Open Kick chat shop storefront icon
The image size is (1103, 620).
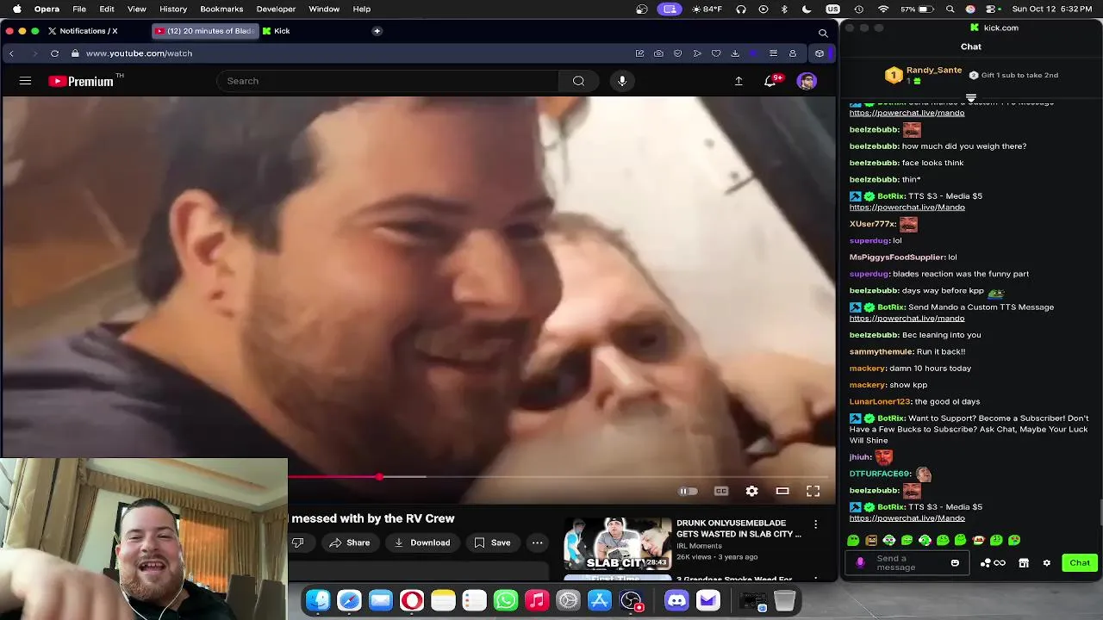click(x=1024, y=563)
